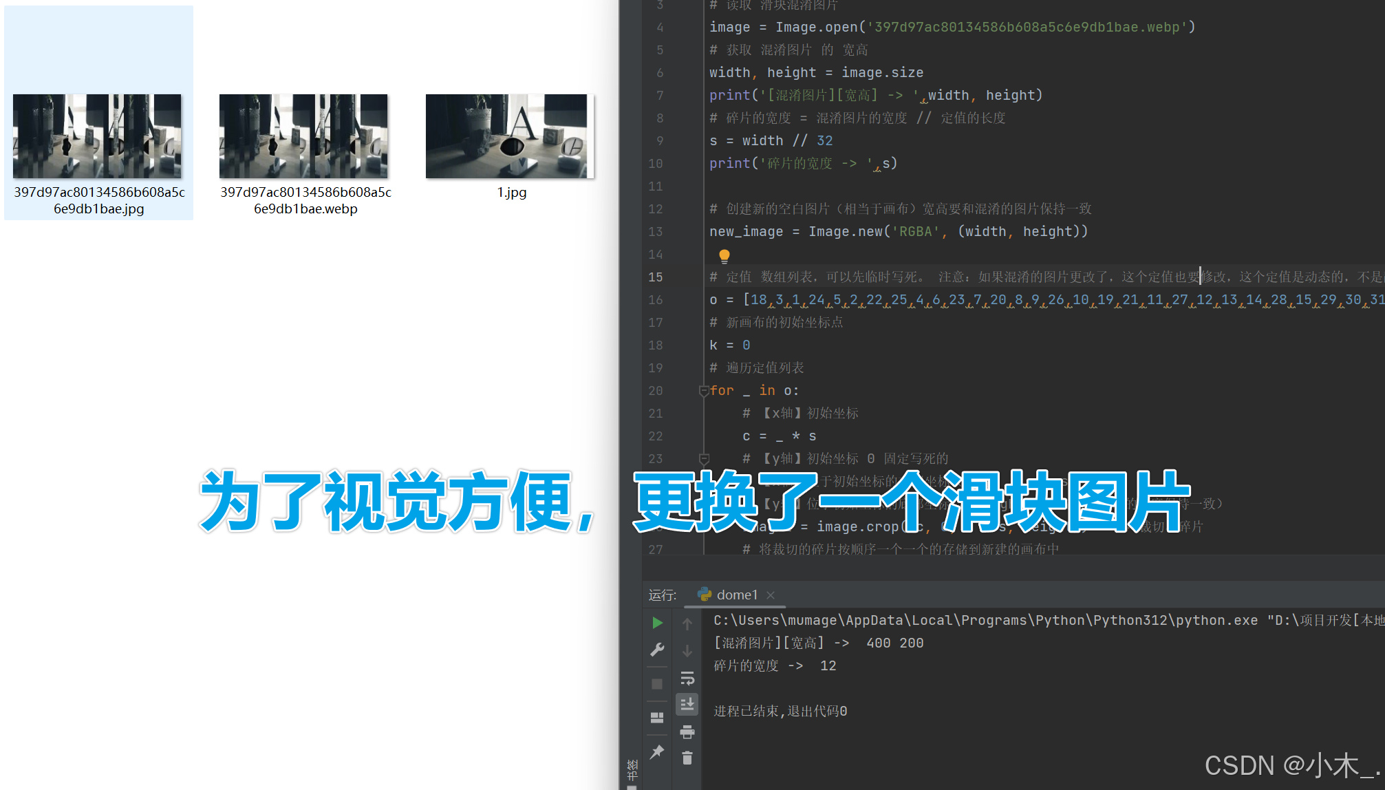This screenshot has height=790, width=1385.
Task: Toggle soft-wrap in the console
Action: pos(687,679)
